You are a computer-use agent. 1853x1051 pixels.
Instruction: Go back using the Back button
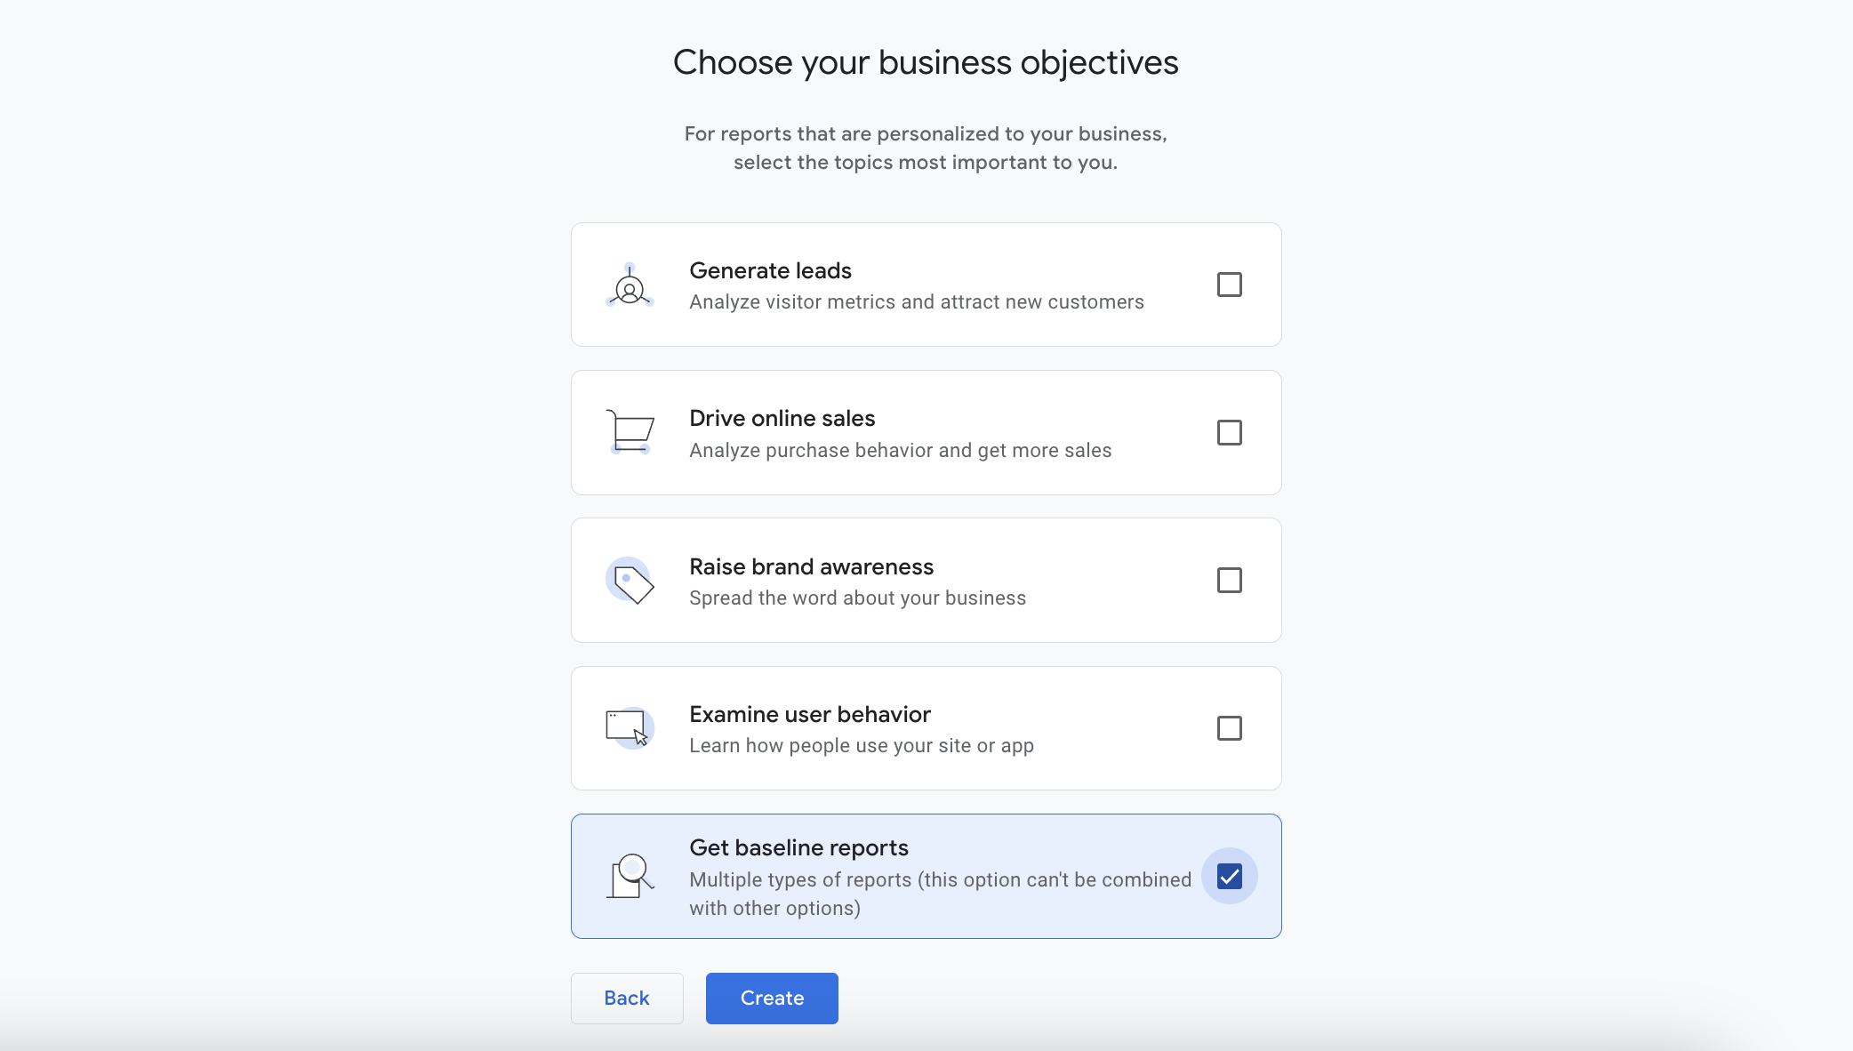[x=627, y=998]
